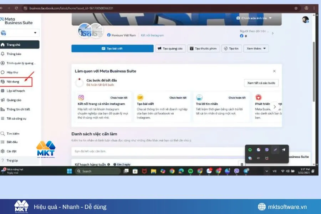Dismiss the Làm quen với Meta Business Suite card
This screenshot has height=214, width=321.
pos(274,71)
